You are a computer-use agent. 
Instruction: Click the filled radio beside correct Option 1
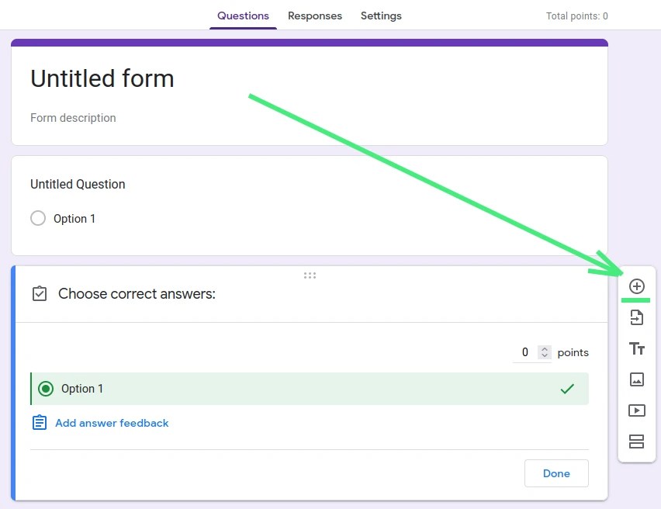[46, 388]
